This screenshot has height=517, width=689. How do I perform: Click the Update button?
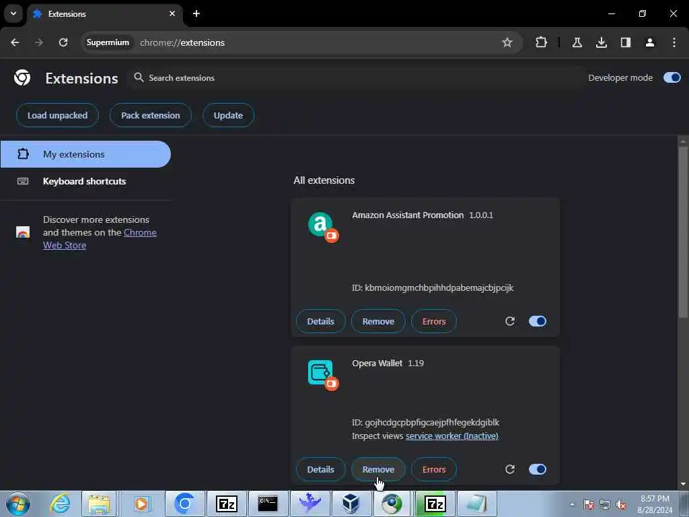[x=228, y=115]
